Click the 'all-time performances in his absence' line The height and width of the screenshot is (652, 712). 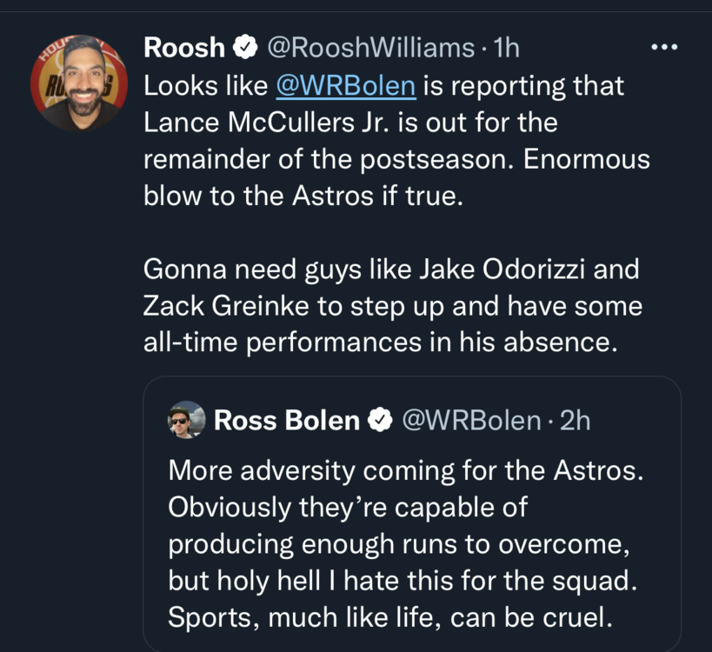coord(380,343)
